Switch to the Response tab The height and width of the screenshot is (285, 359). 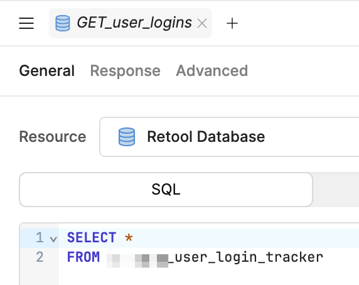126,71
